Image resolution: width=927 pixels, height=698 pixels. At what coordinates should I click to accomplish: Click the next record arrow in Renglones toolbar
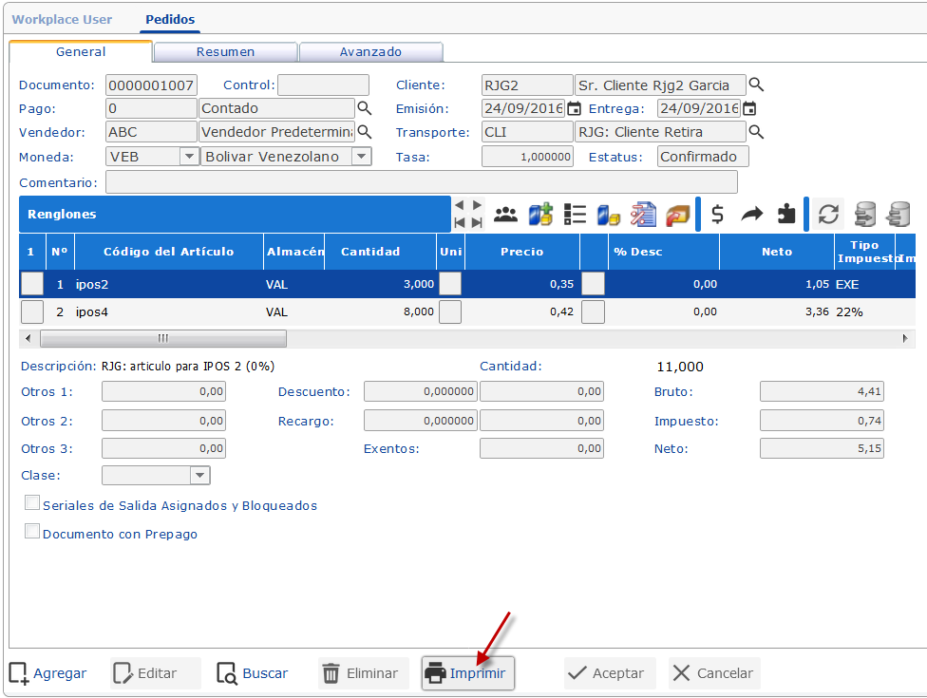point(477,205)
